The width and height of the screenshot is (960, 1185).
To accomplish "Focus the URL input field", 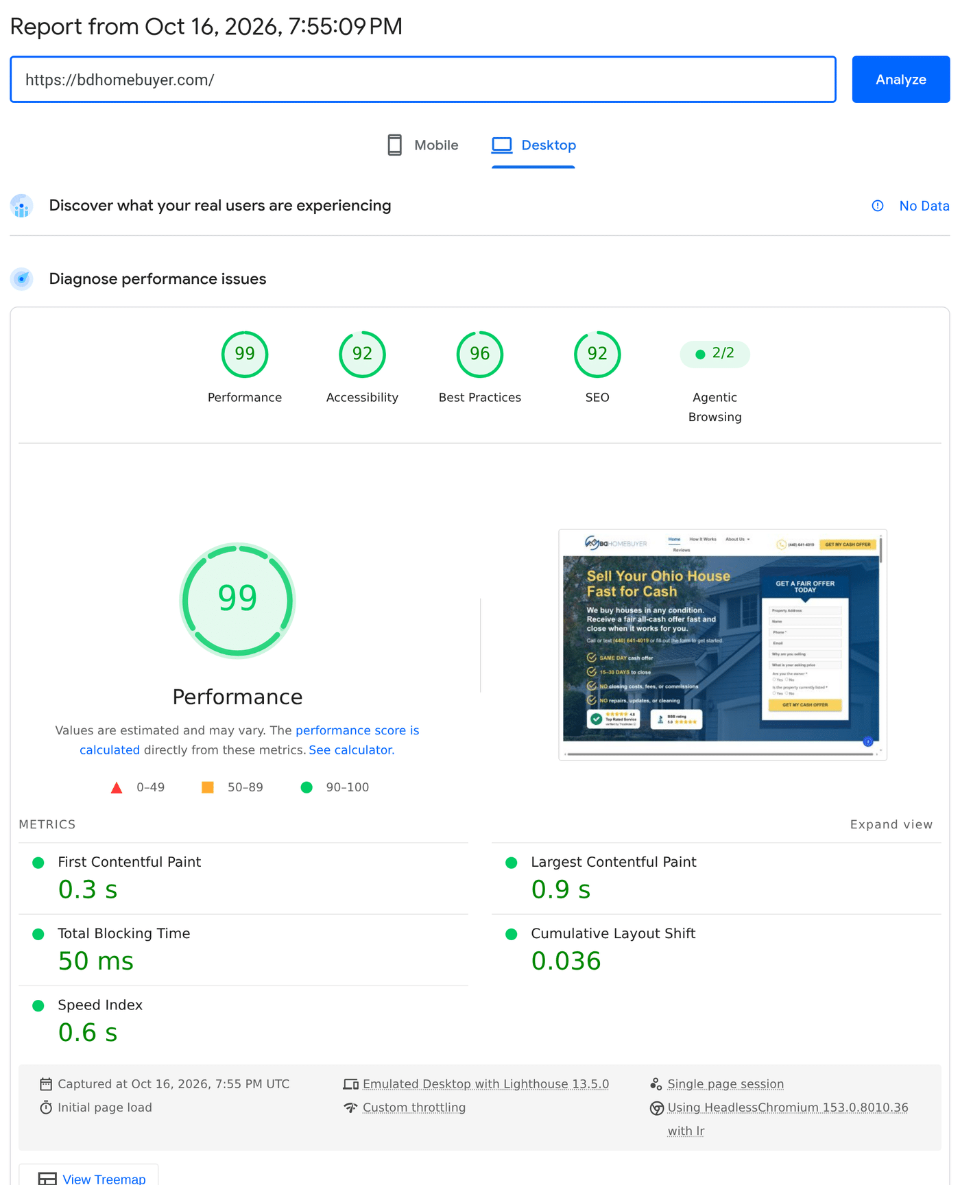I will (x=423, y=80).
